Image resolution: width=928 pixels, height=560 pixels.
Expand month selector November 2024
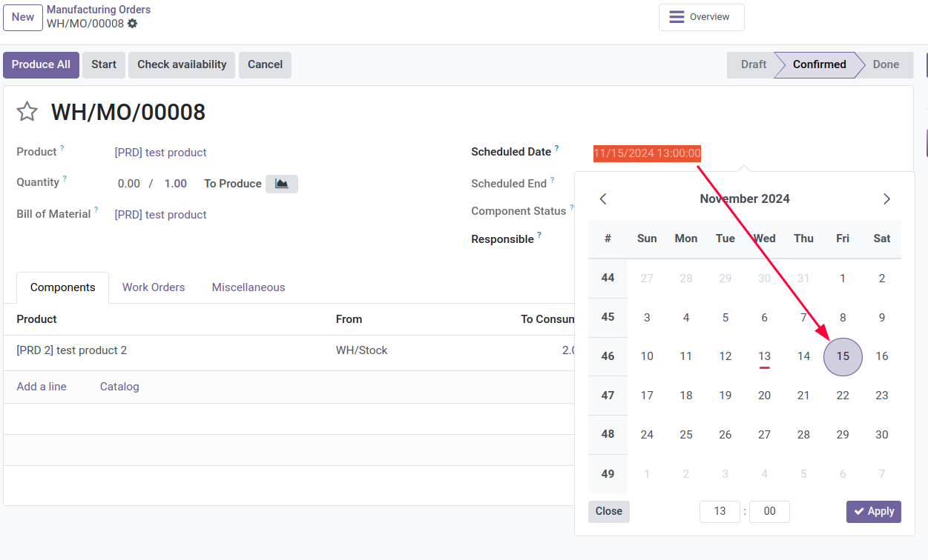click(745, 199)
